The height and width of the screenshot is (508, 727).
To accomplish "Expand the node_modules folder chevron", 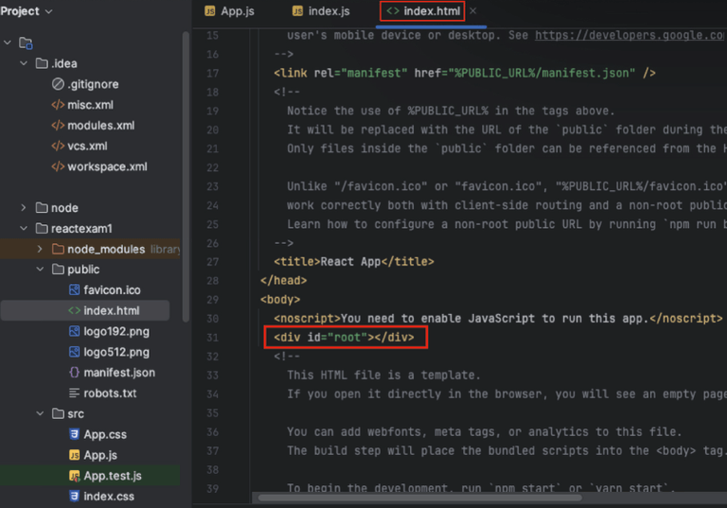I will pyautogui.click(x=40, y=249).
